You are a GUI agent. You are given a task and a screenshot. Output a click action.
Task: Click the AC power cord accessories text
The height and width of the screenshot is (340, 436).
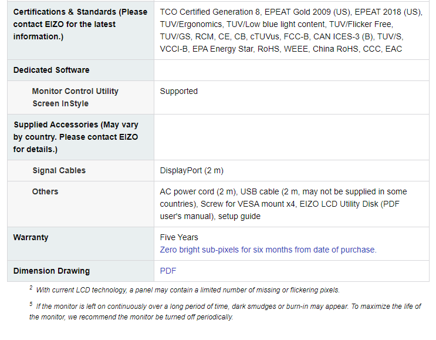(283, 204)
